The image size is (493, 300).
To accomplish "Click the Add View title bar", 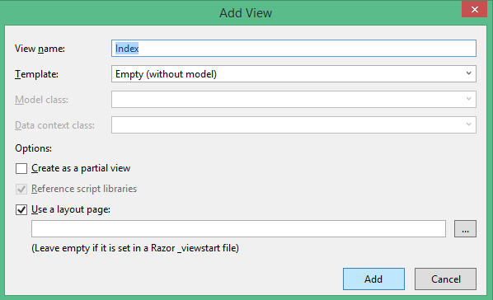I will click(x=246, y=13).
